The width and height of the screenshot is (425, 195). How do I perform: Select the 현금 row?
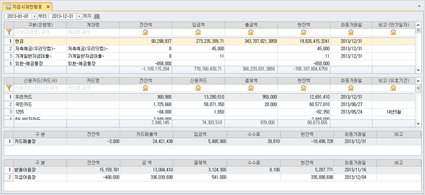[x=209, y=41]
